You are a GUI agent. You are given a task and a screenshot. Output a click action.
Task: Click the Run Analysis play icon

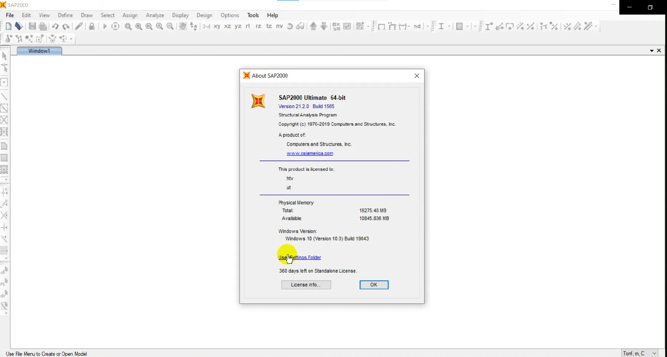pyautogui.click(x=105, y=26)
